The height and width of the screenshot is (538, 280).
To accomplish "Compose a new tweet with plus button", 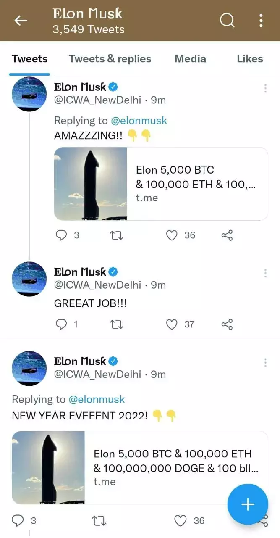I will (x=248, y=504).
